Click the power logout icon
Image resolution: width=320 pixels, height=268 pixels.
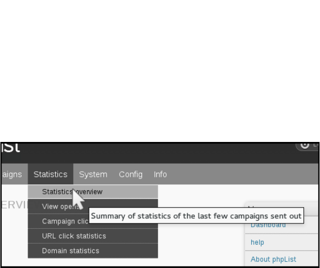[x=305, y=146]
